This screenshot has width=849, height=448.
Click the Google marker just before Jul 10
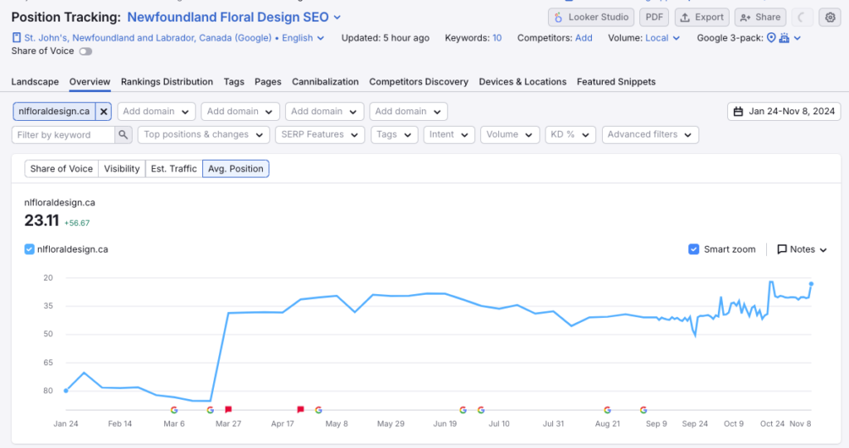[481, 410]
